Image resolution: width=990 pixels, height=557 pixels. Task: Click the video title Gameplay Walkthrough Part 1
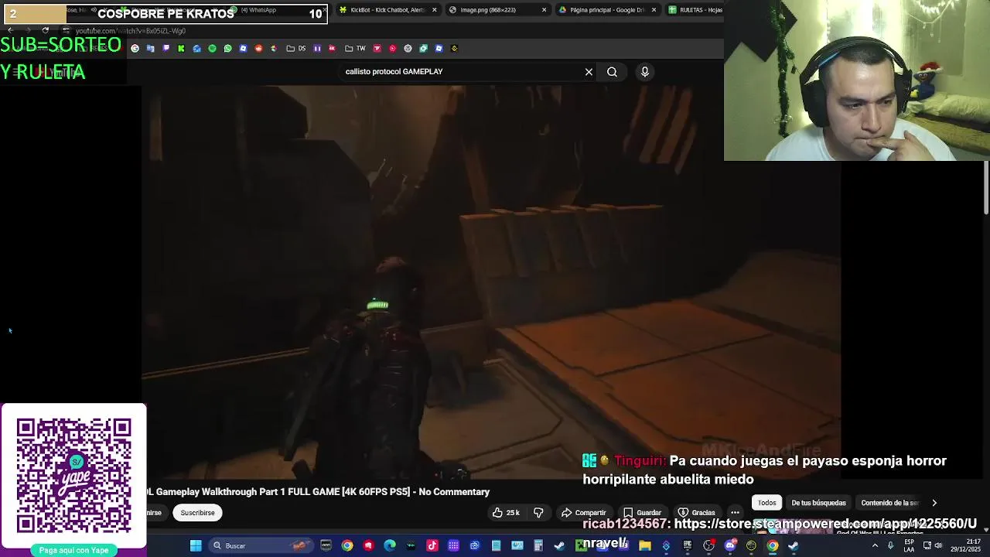(x=317, y=492)
